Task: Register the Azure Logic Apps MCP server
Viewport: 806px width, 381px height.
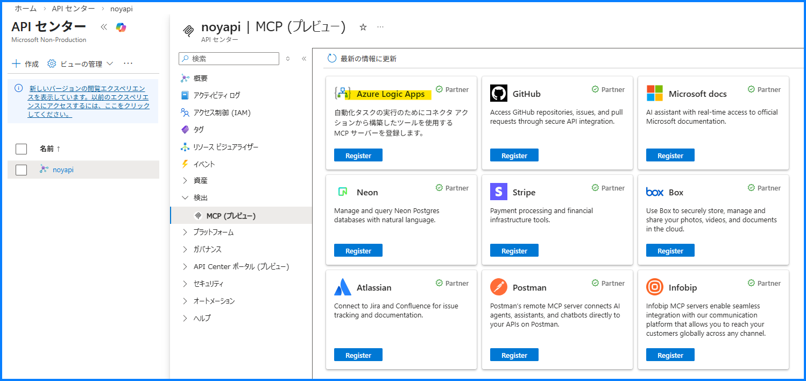Action: click(358, 156)
